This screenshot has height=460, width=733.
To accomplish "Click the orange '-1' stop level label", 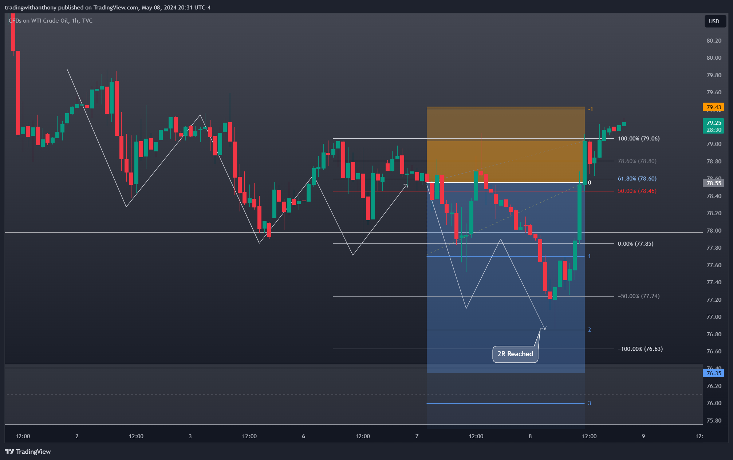I will 591,109.
